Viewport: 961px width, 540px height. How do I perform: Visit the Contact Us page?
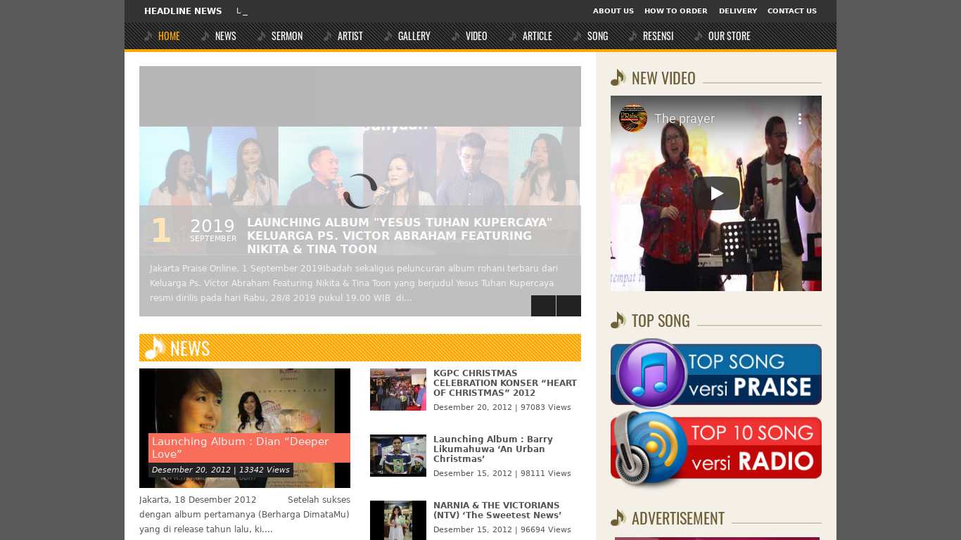[791, 11]
